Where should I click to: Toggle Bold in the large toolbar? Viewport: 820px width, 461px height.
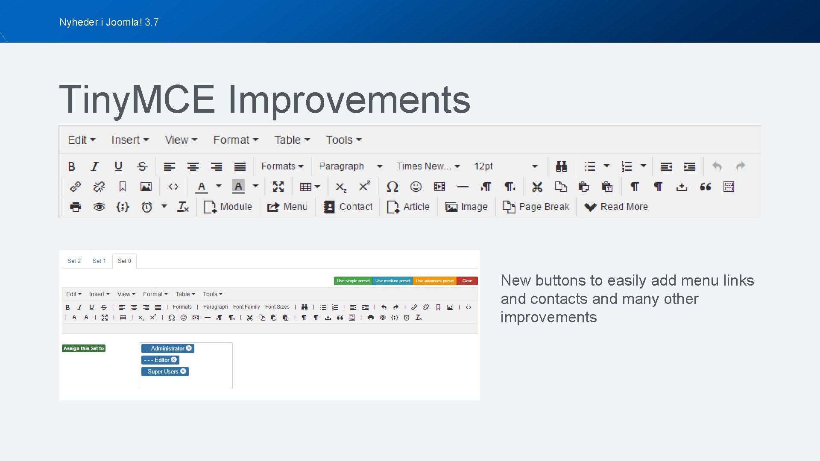coord(72,166)
